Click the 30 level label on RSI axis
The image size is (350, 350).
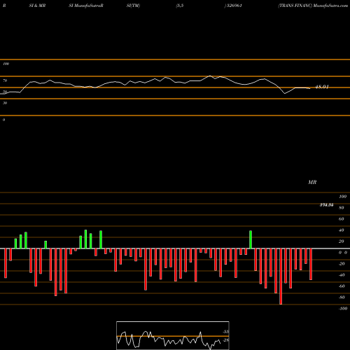(5, 103)
